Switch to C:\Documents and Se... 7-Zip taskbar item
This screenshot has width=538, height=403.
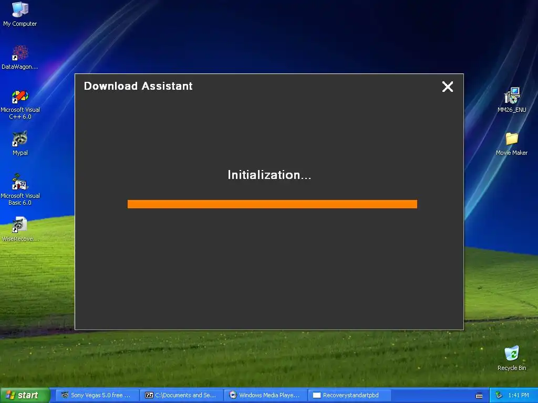click(181, 395)
